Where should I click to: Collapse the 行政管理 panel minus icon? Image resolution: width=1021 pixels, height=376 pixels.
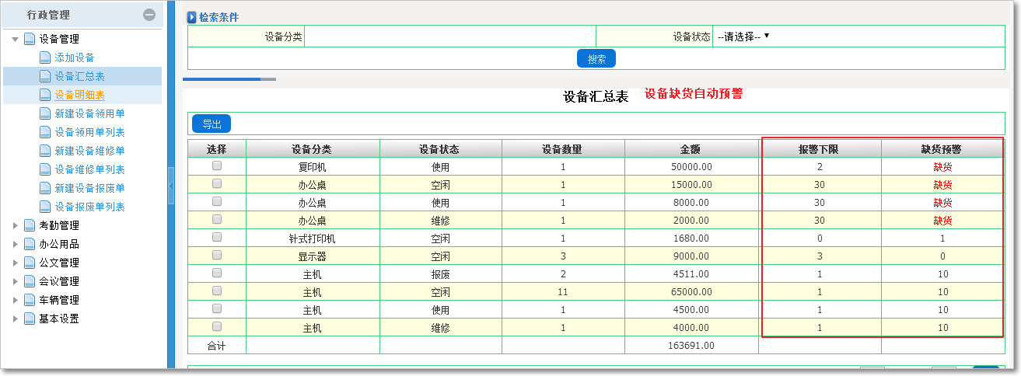coord(149,15)
